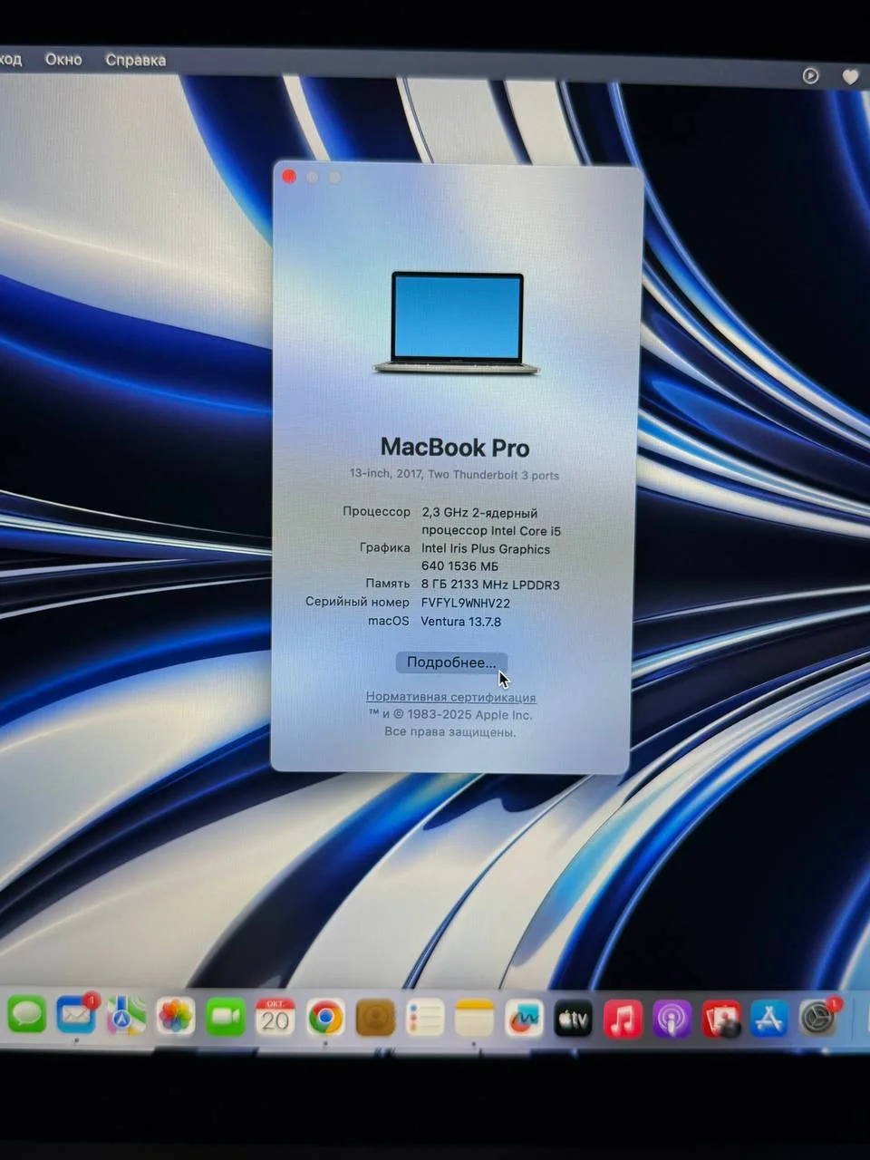870x1160 pixels.
Task: Click the 13-inch, 2017 model subtitle
Action: pos(454,474)
